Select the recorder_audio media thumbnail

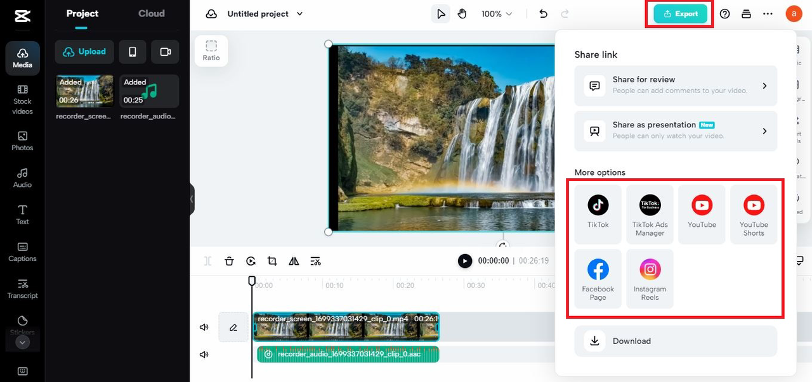[150, 91]
